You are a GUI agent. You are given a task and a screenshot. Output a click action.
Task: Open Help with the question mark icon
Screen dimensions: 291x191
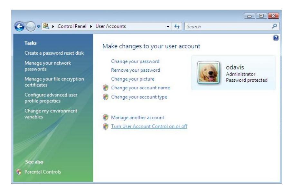pos(276,38)
